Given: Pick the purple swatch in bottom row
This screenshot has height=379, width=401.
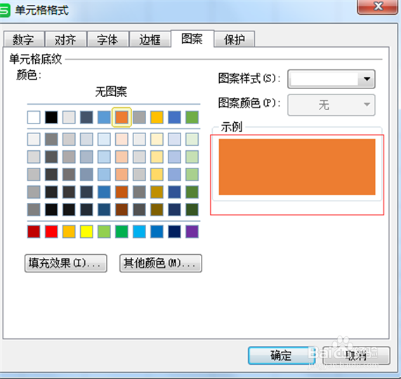Looking at the screenshot, I should click(192, 232).
